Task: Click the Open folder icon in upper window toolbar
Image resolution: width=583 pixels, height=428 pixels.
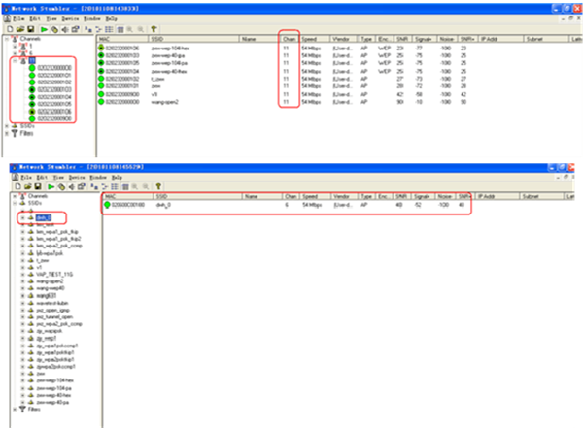Action: pyautogui.click(x=19, y=30)
